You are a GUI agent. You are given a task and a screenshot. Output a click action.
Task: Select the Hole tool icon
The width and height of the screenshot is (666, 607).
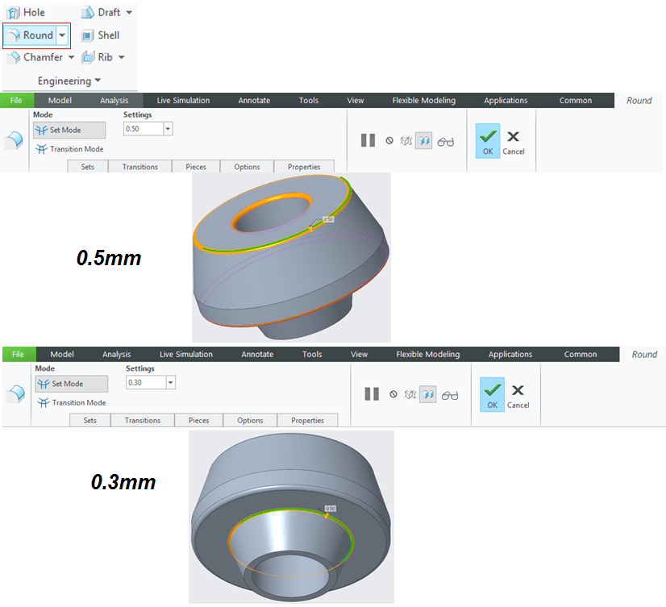[x=13, y=13]
